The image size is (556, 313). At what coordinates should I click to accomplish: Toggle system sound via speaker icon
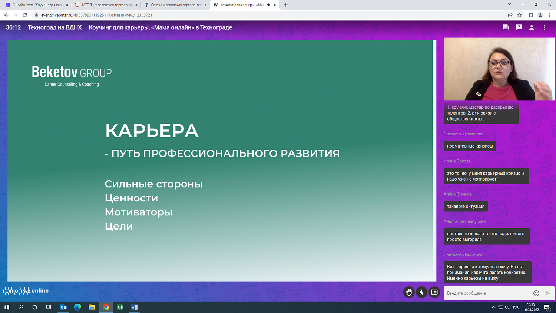508,307
